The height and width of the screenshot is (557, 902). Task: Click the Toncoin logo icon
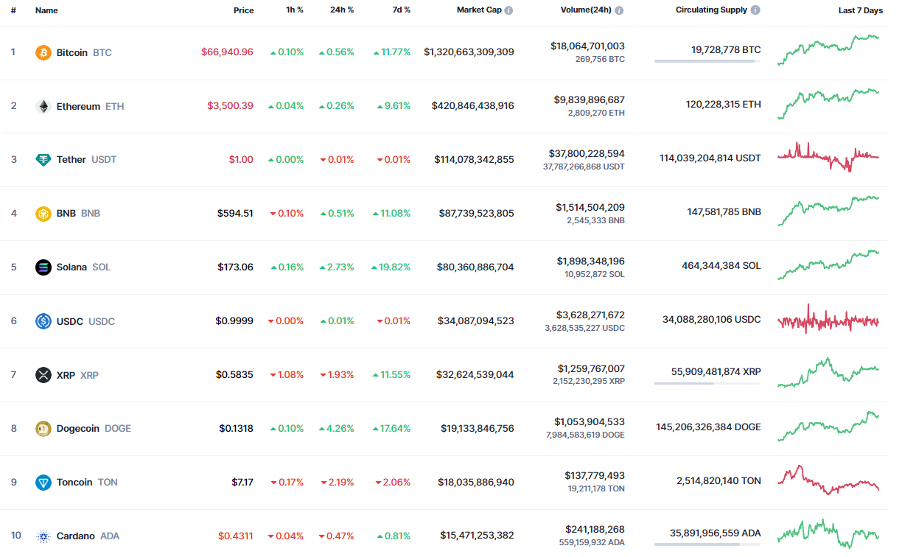coord(43,483)
